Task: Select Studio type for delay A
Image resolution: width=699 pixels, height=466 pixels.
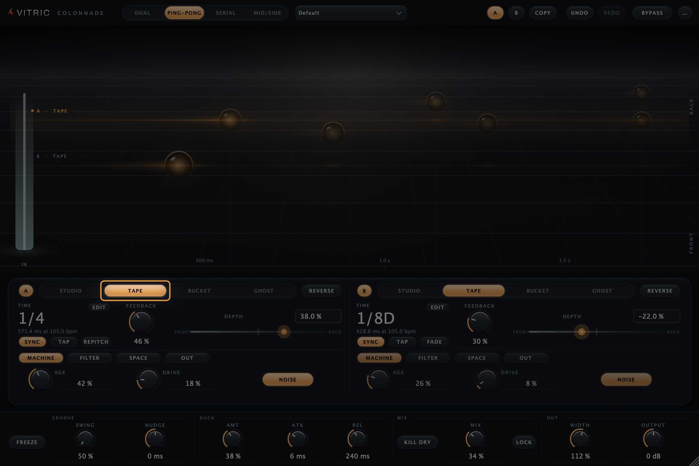Action: (x=71, y=291)
